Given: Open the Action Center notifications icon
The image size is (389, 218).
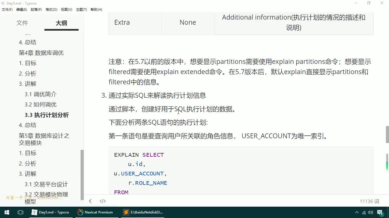Looking at the screenshot, I should coord(380,212).
